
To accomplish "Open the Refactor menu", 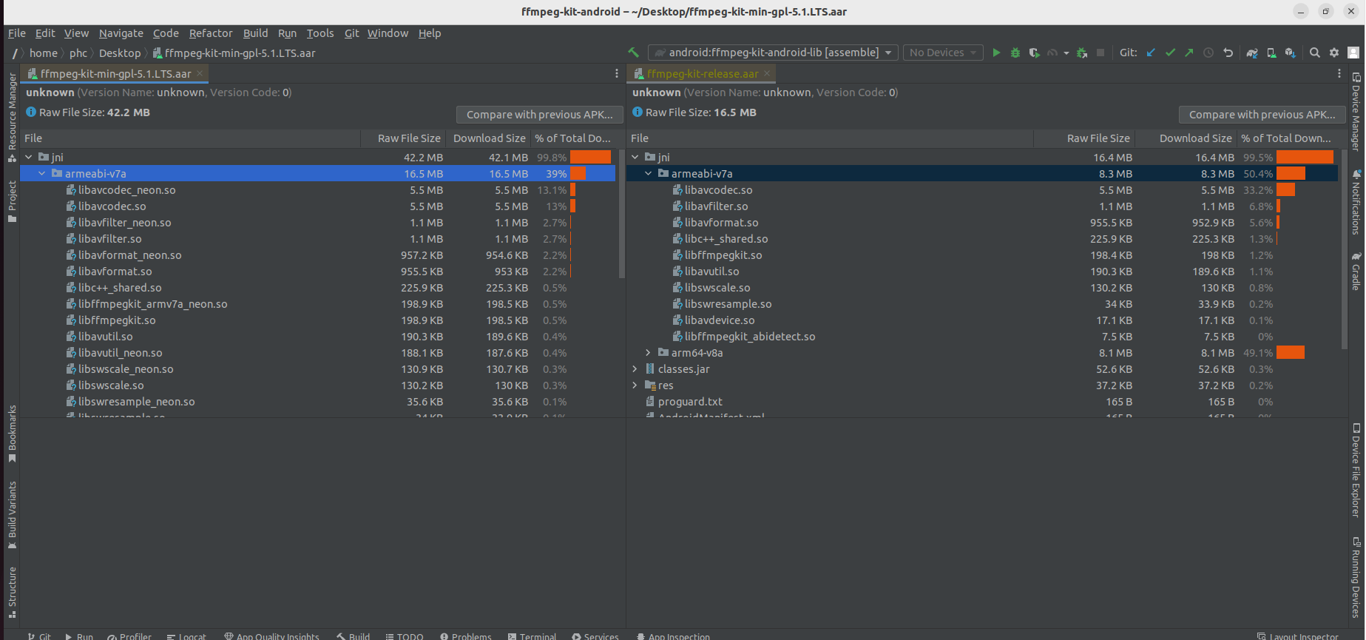I will 211,33.
